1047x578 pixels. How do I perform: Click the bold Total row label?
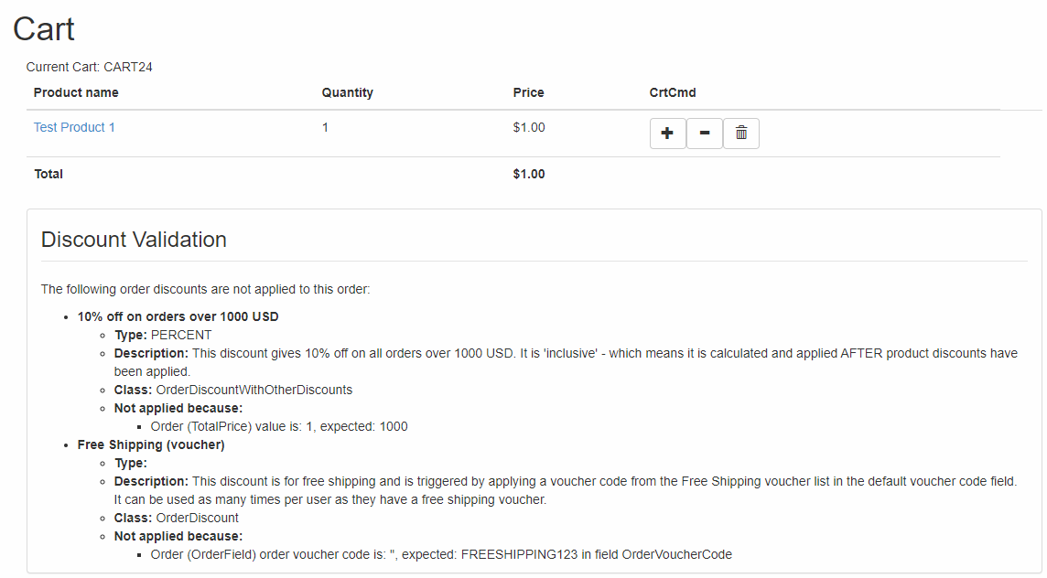point(49,174)
